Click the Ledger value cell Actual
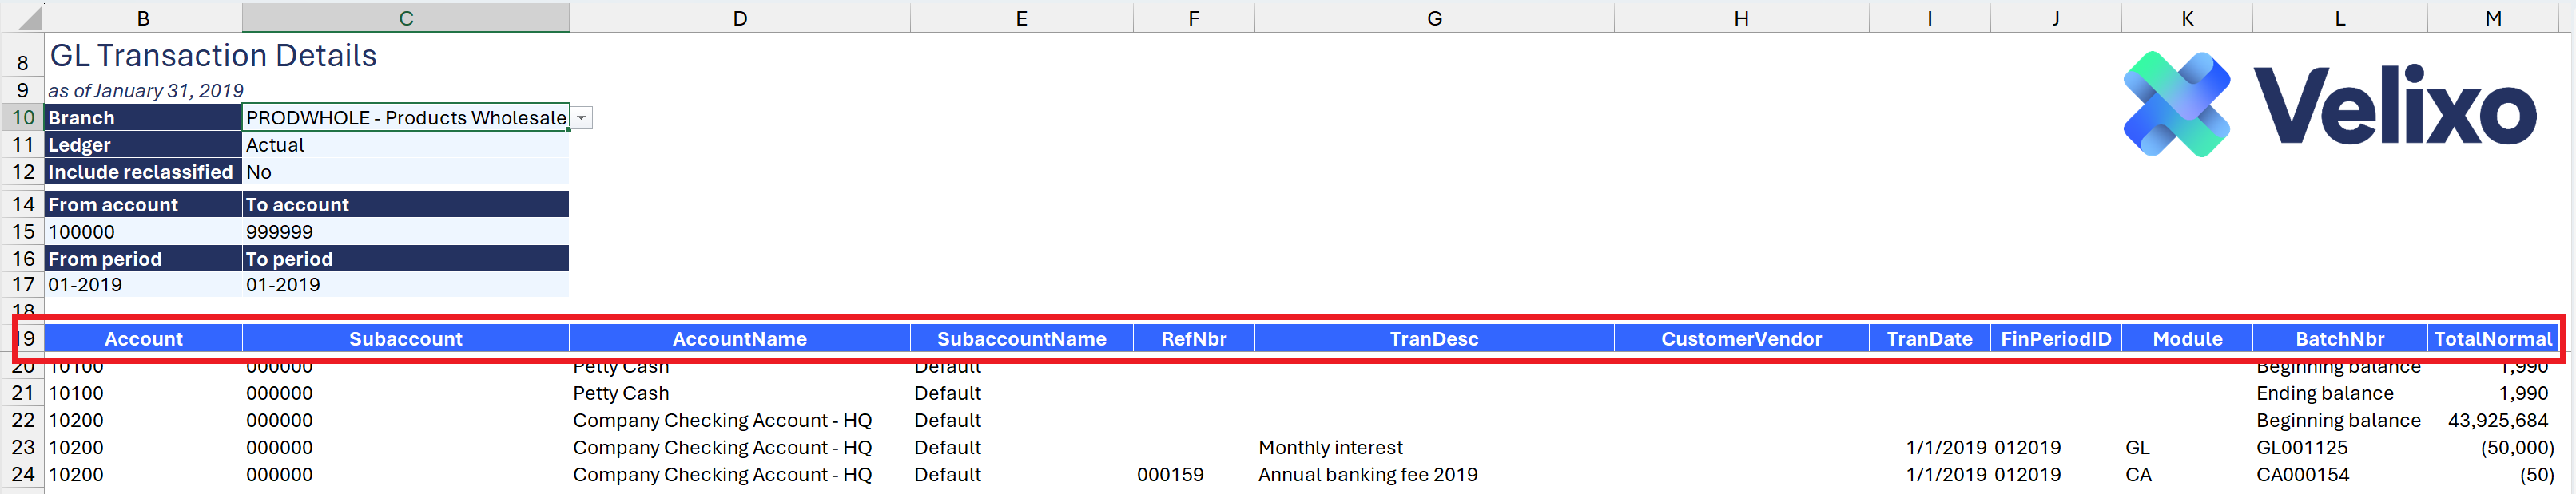 coord(405,144)
